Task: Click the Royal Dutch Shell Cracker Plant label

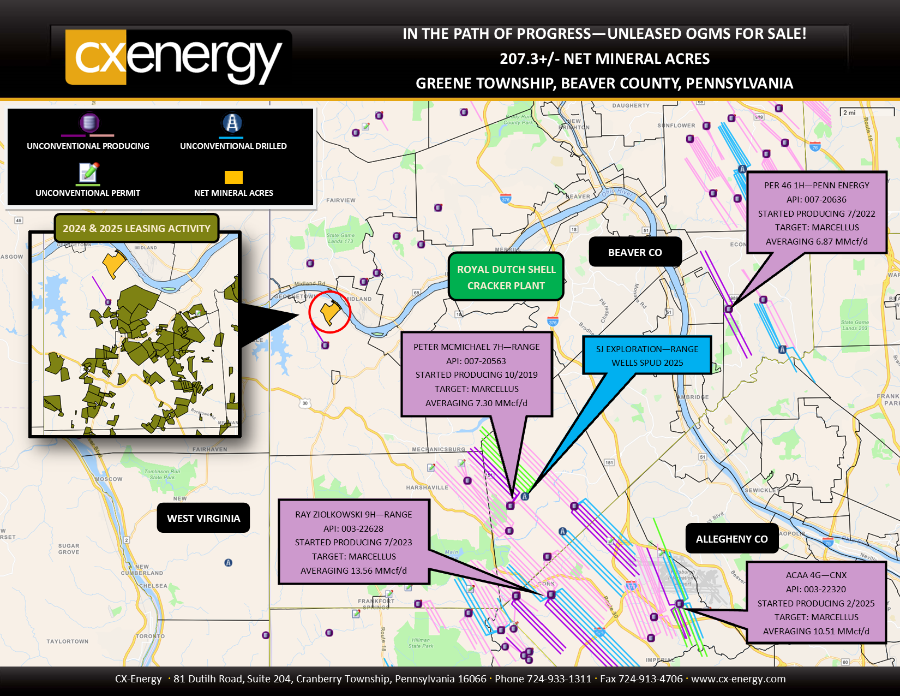Action: pyautogui.click(x=506, y=277)
